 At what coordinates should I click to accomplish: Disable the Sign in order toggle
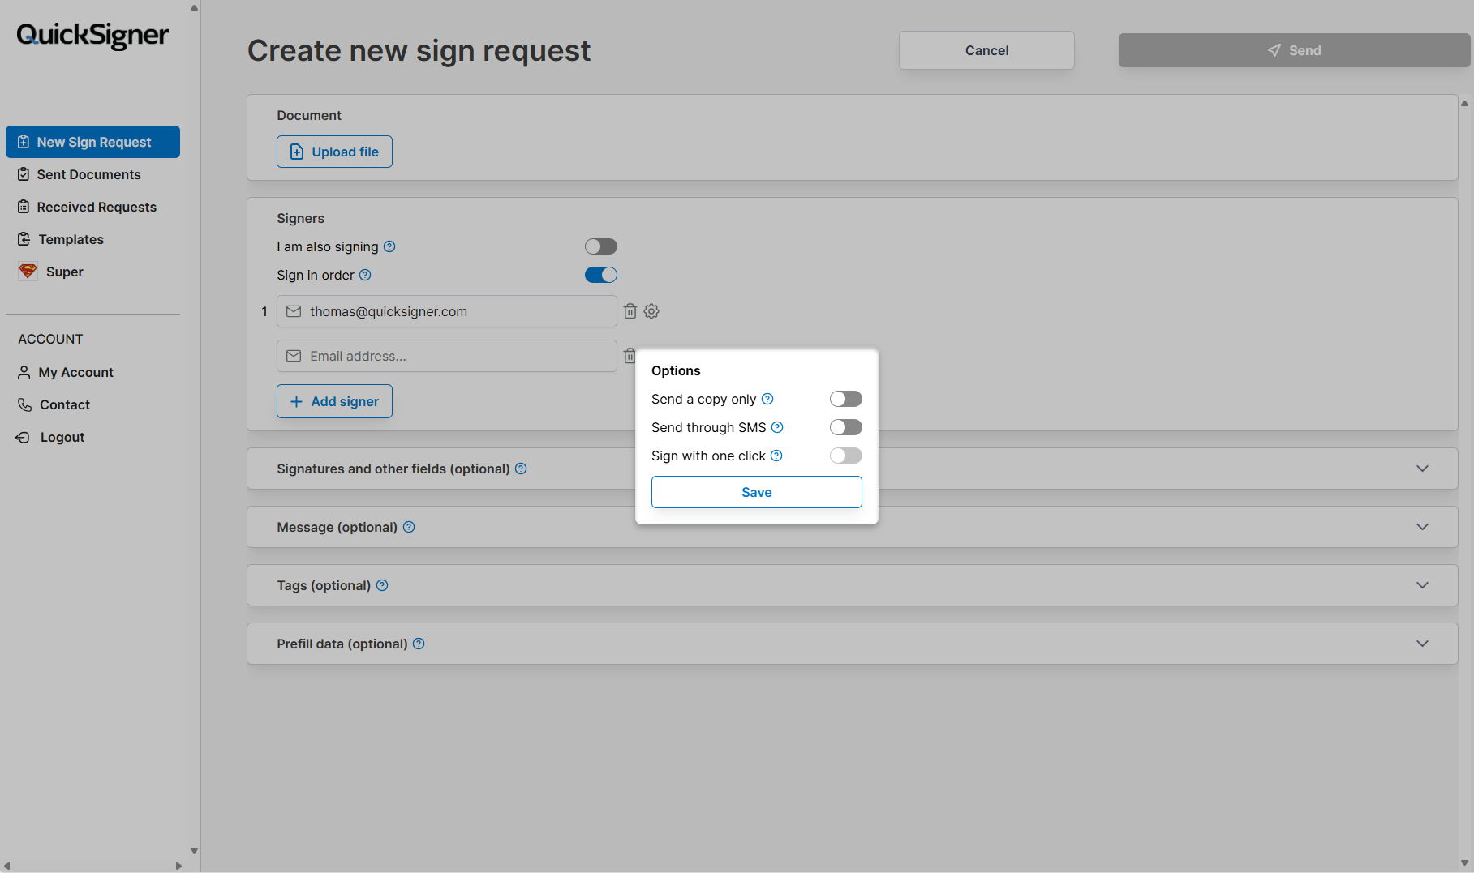point(600,274)
